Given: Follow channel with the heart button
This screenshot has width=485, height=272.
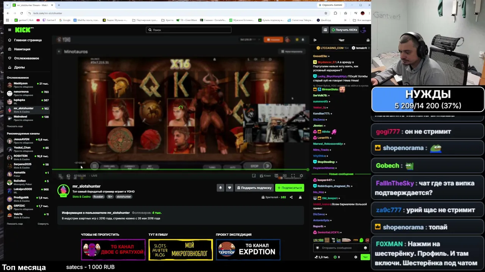Looking at the screenshot, I should click(229, 188).
